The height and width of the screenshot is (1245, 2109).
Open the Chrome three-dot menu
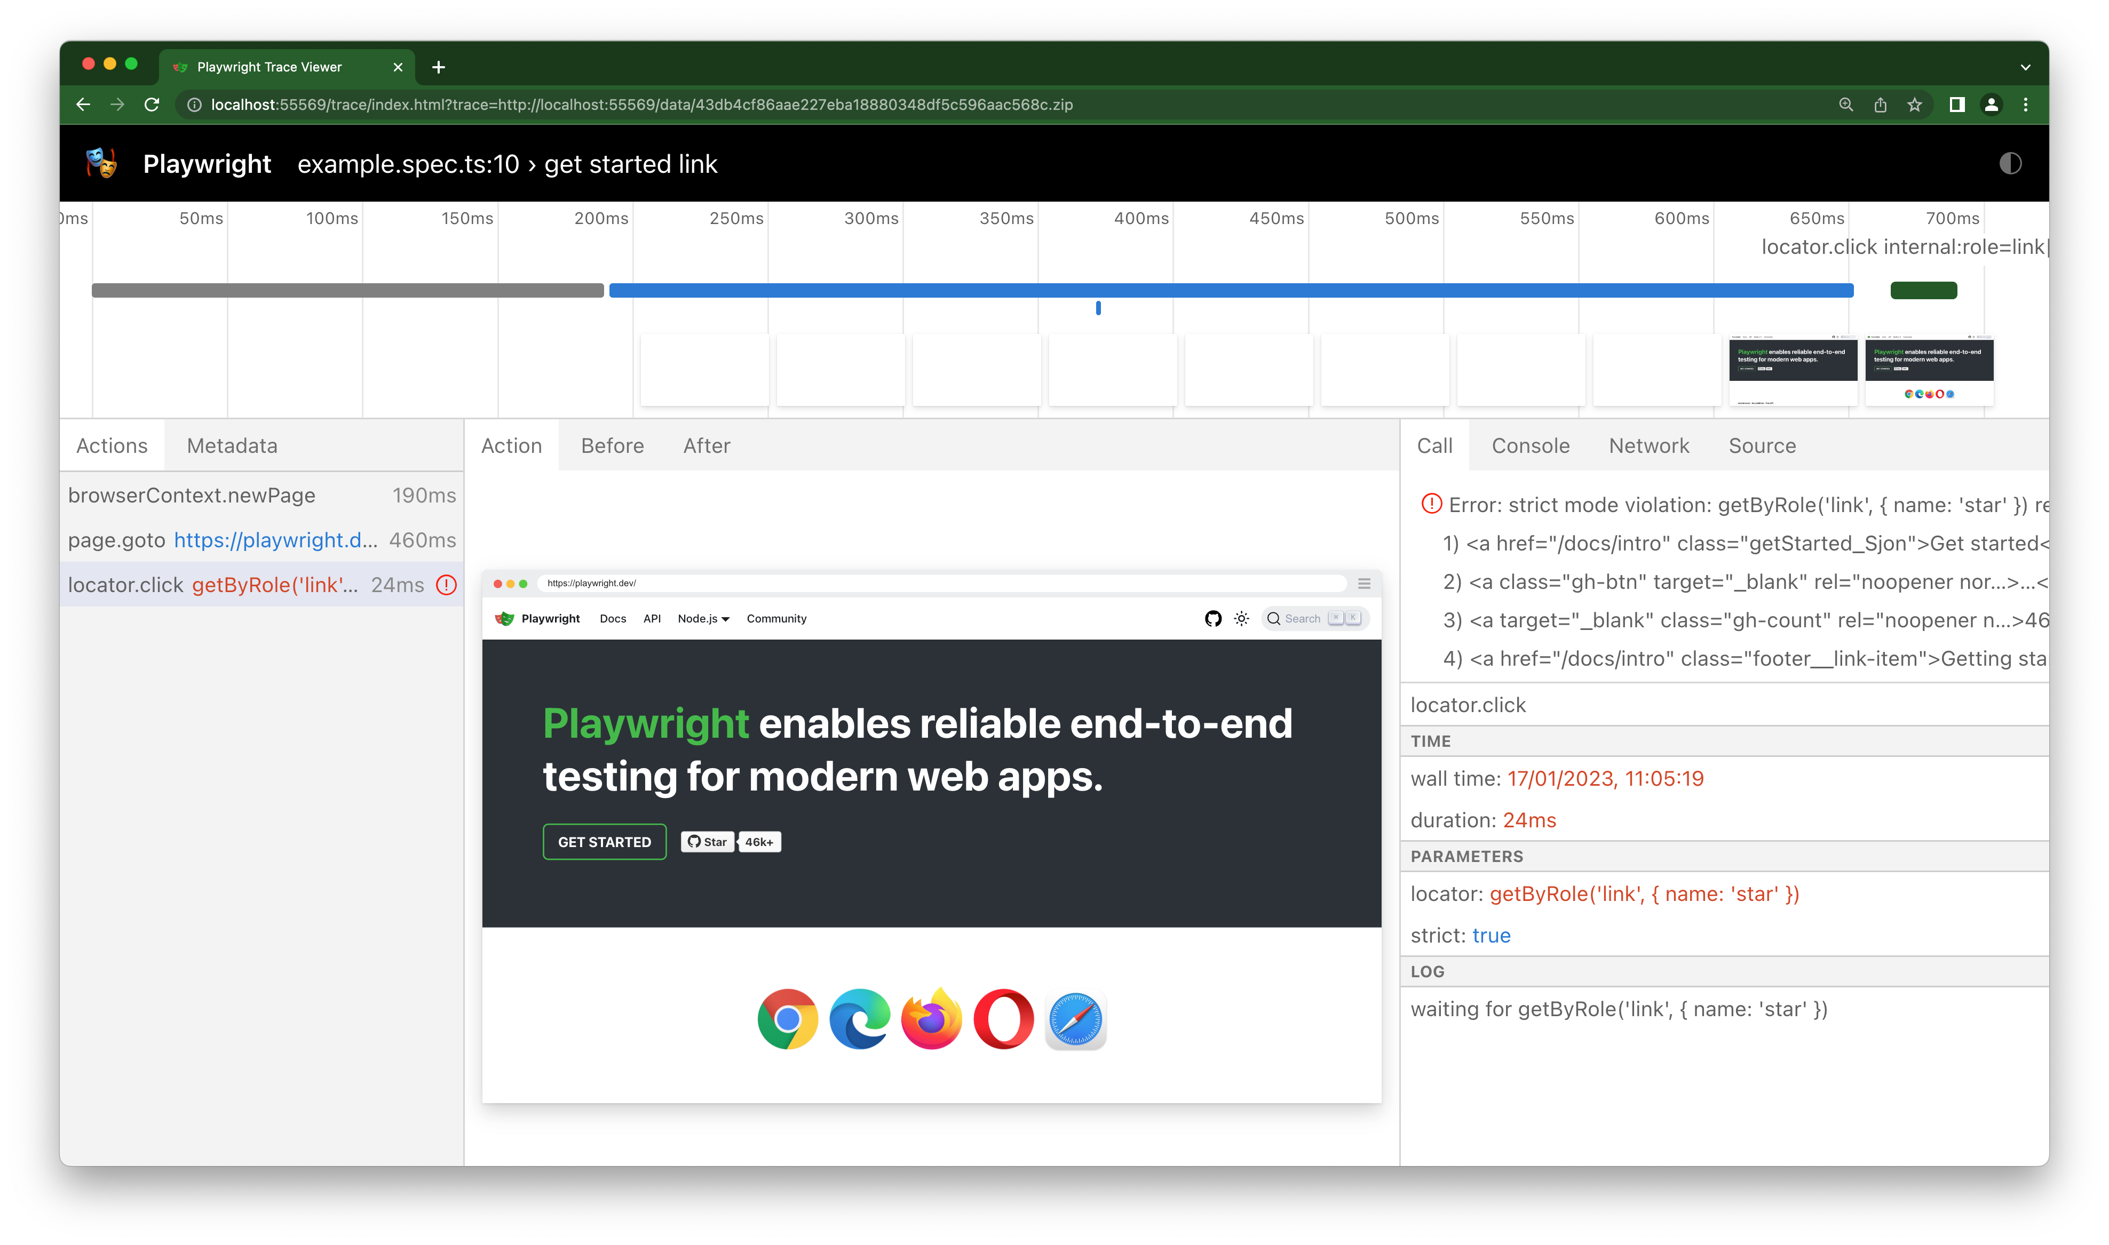click(x=2025, y=105)
